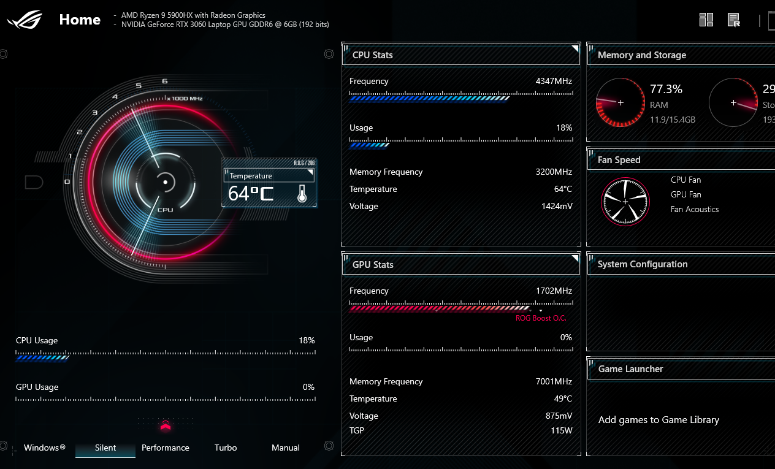The image size is (775, 469).
Task: Click the 3200MHz Memory Frequency value
Action: [554, 172]
